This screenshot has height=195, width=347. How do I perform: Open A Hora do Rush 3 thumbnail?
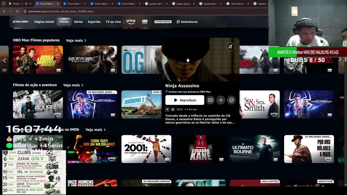38,60
